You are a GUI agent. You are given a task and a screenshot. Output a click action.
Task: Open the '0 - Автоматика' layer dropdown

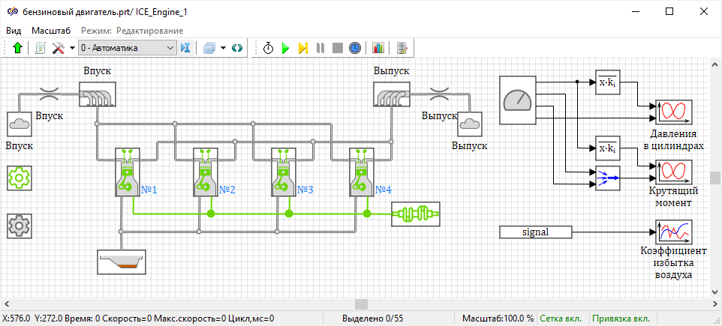[128, 48]
